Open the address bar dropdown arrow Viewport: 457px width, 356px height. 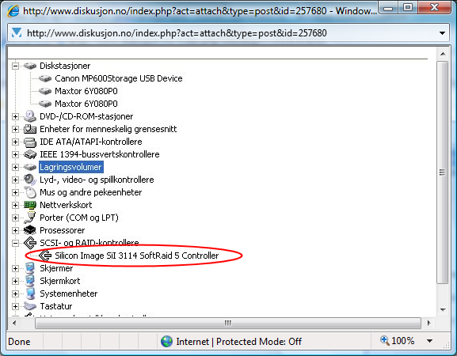point(442,33)
